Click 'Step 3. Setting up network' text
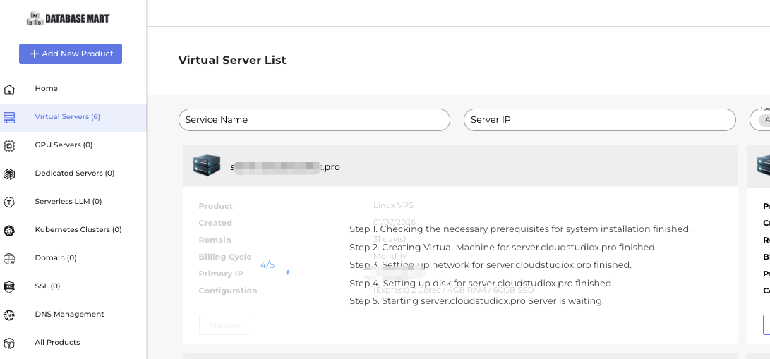 click(490, 264)
